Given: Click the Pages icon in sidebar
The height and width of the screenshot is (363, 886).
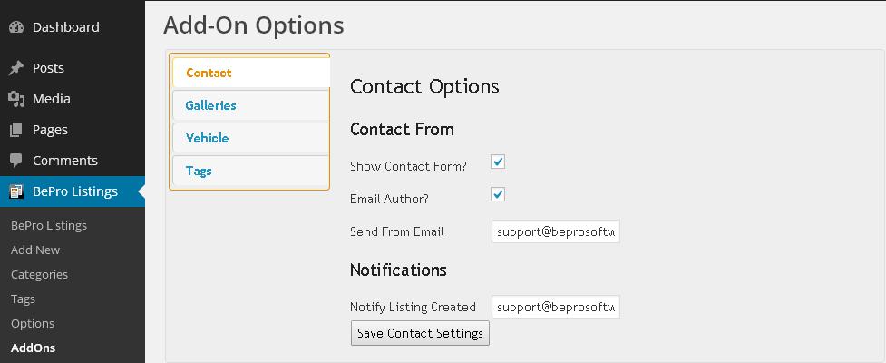Looking at the screenshot, I should pyautogui.click(x=15, y=130).
